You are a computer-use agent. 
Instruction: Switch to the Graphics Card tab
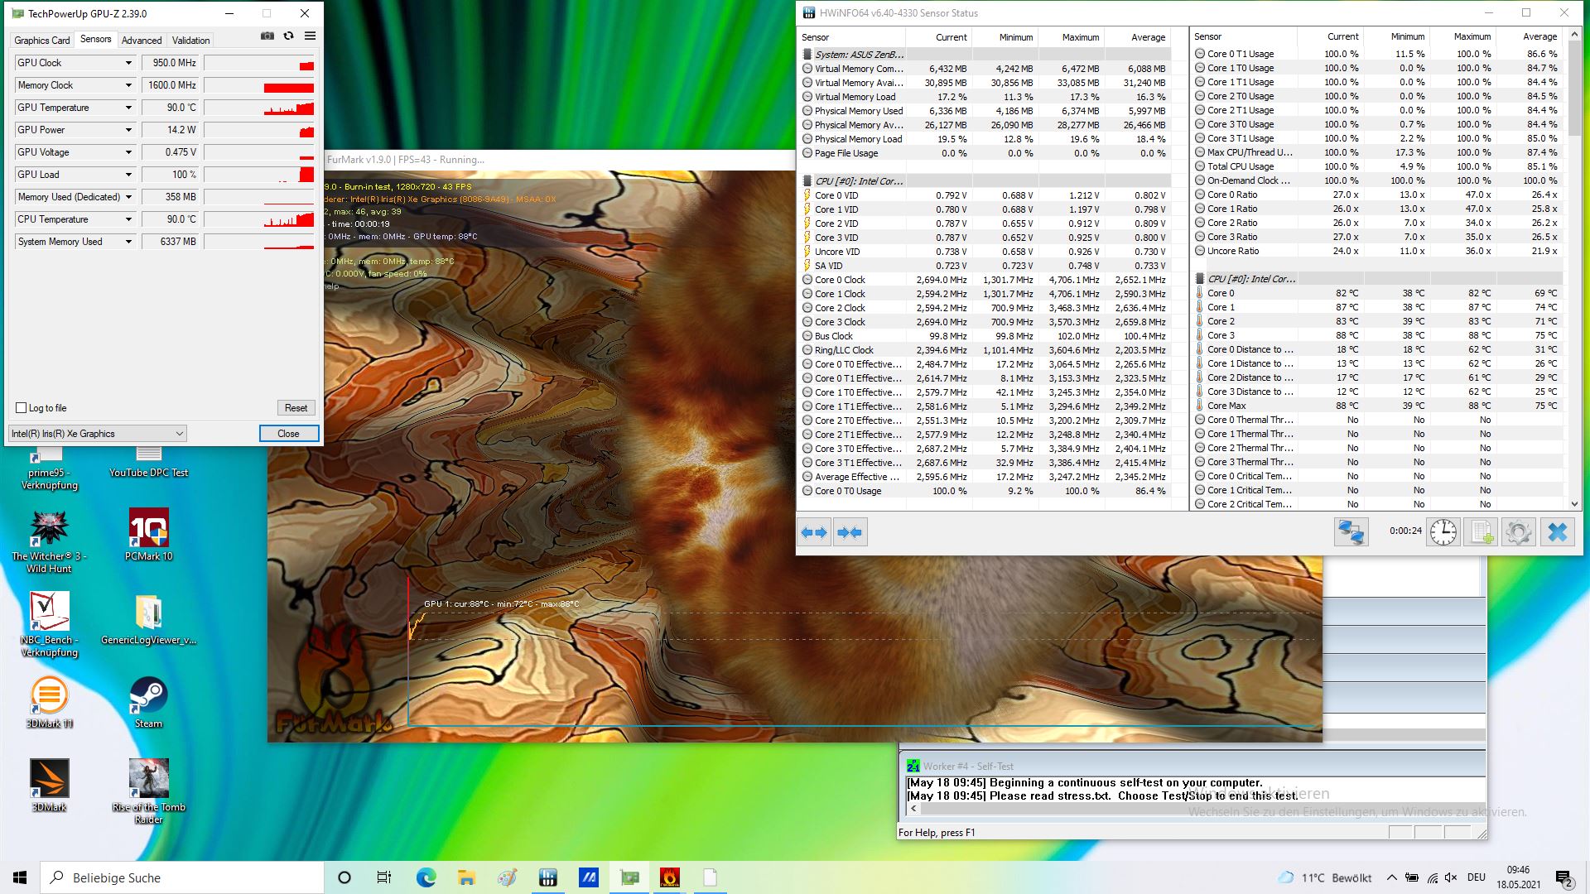pos(41,40)
